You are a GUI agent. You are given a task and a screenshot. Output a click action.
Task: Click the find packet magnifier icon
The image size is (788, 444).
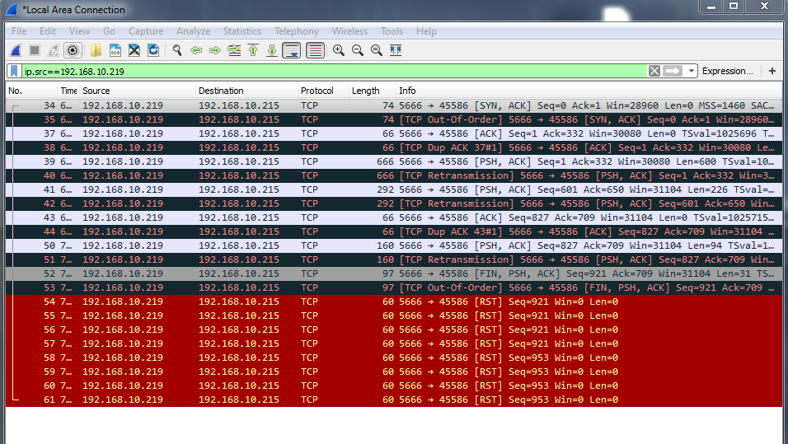(176, 50)
